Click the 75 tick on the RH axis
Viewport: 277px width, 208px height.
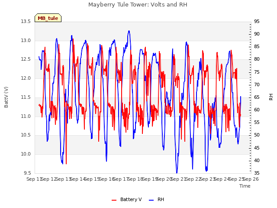(257, 72)
